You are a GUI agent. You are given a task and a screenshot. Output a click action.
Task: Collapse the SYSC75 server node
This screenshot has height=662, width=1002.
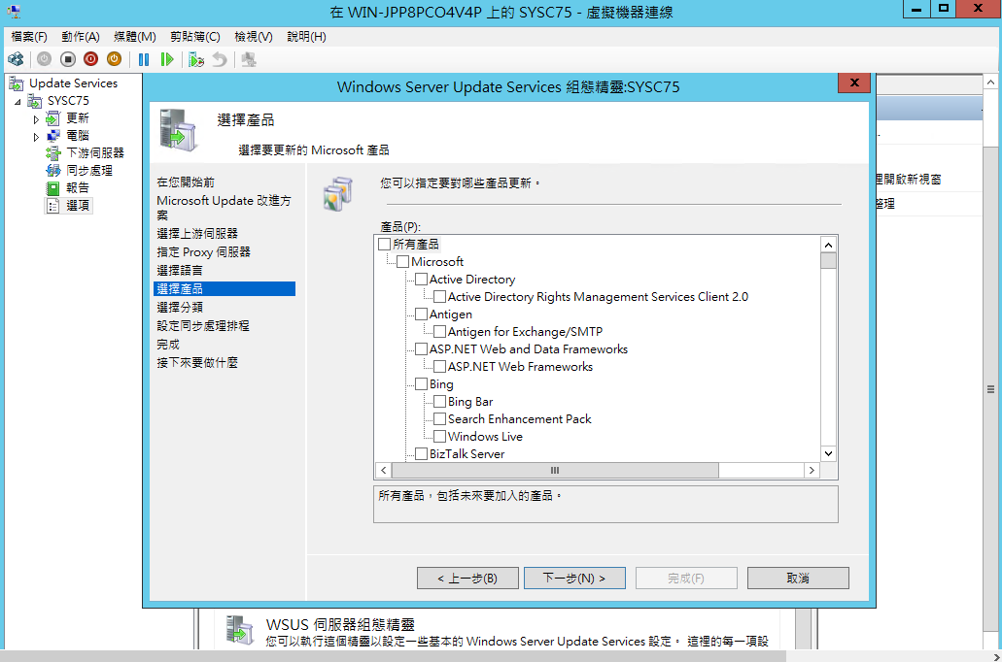click(17, 102)
